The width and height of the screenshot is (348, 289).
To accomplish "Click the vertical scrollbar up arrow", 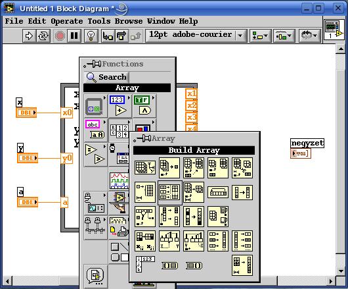I will click(341, 49).
